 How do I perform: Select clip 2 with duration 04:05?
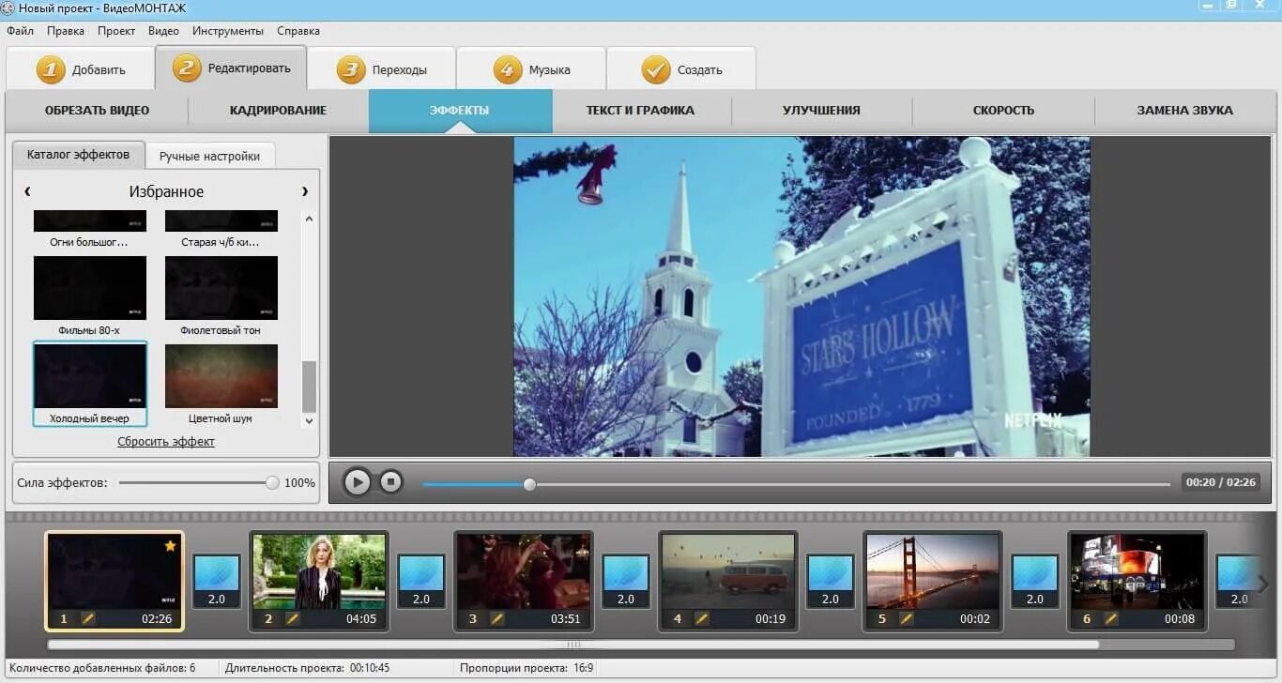[319, 582]
